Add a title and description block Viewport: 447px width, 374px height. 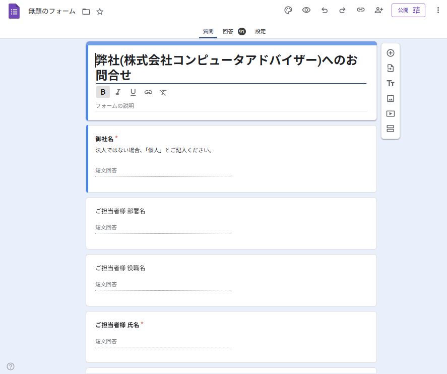[x=391, y=83]
